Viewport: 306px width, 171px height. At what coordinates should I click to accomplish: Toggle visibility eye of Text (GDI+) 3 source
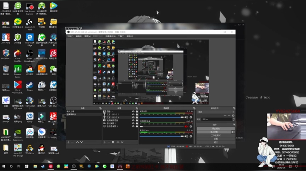point(133,114)
